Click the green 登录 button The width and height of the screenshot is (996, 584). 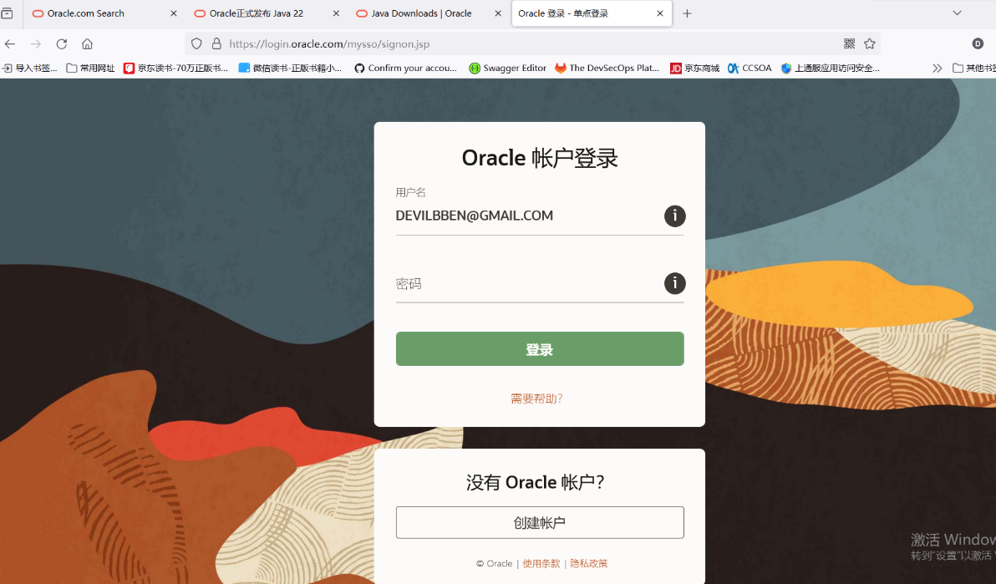[x=540, y=349]
